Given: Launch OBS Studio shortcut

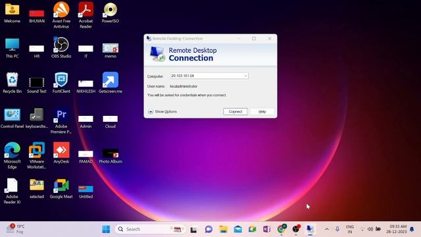Looking at the screenshot, I should click(61, 47).
